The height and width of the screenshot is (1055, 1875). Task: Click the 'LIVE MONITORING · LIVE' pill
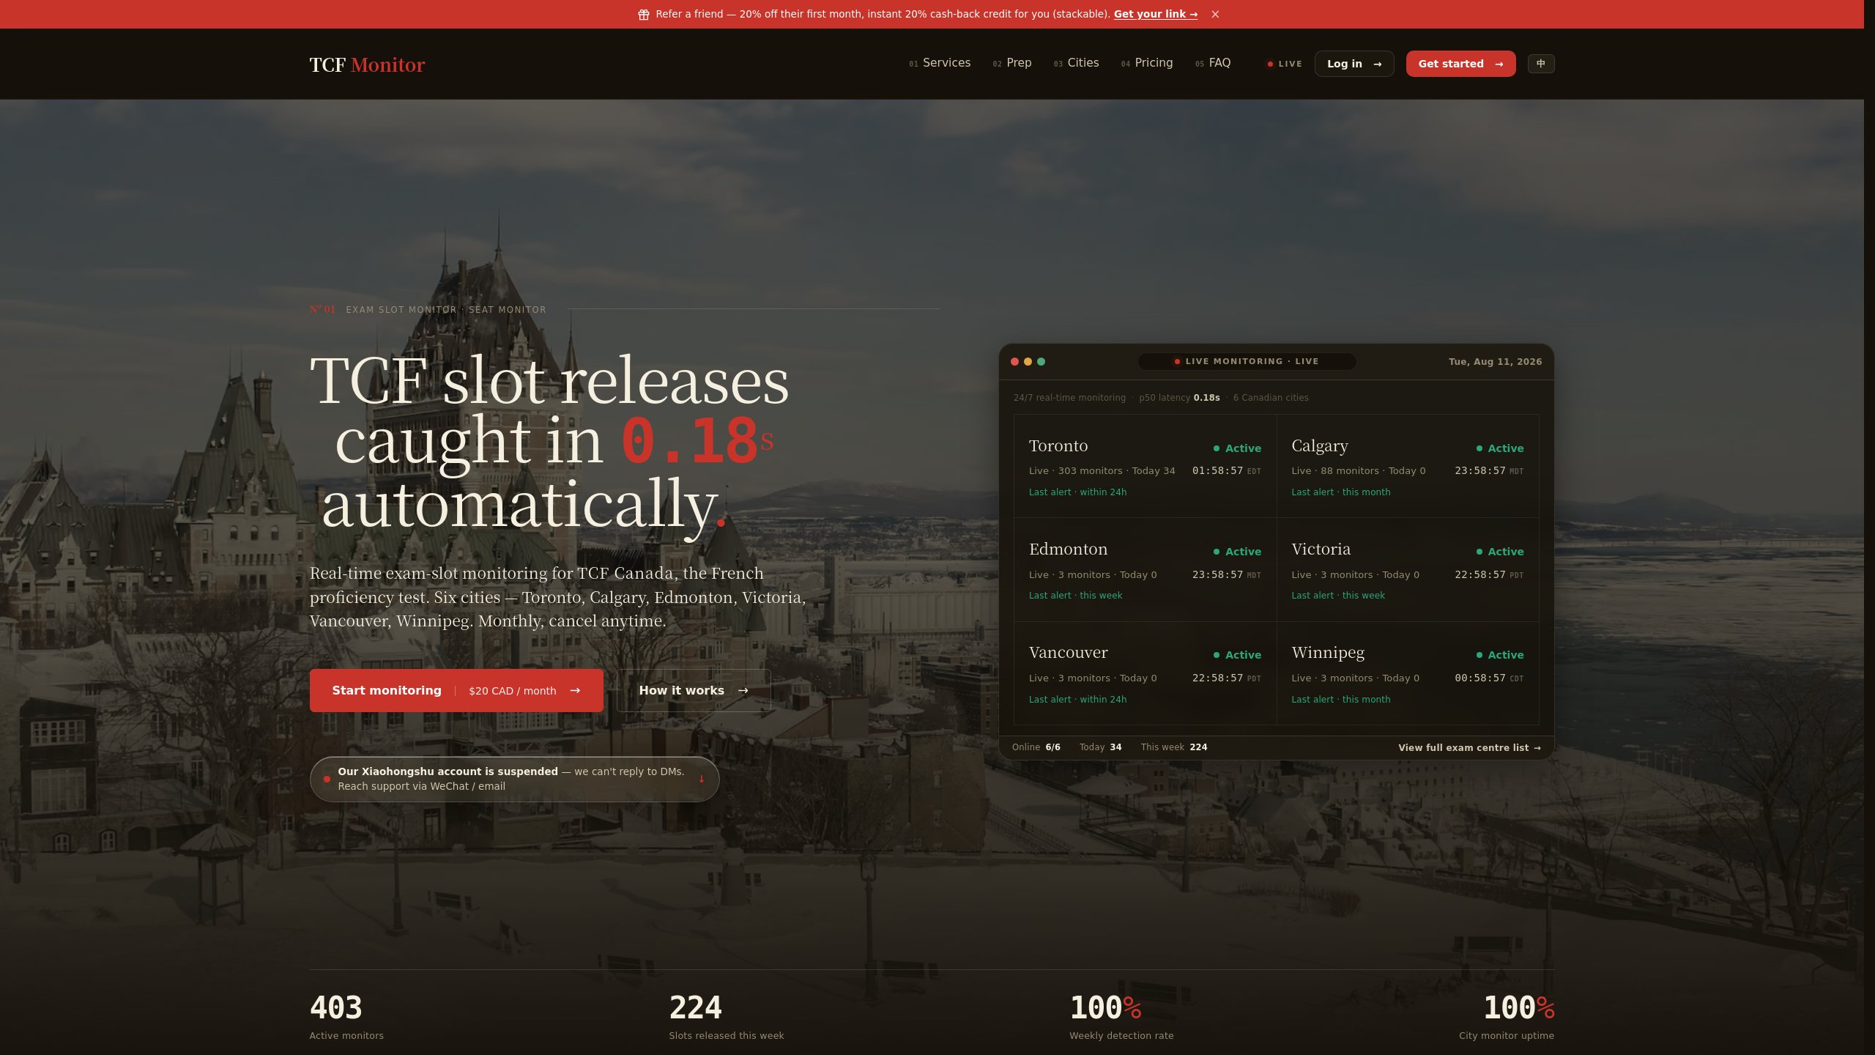(x=1247, y=361)
